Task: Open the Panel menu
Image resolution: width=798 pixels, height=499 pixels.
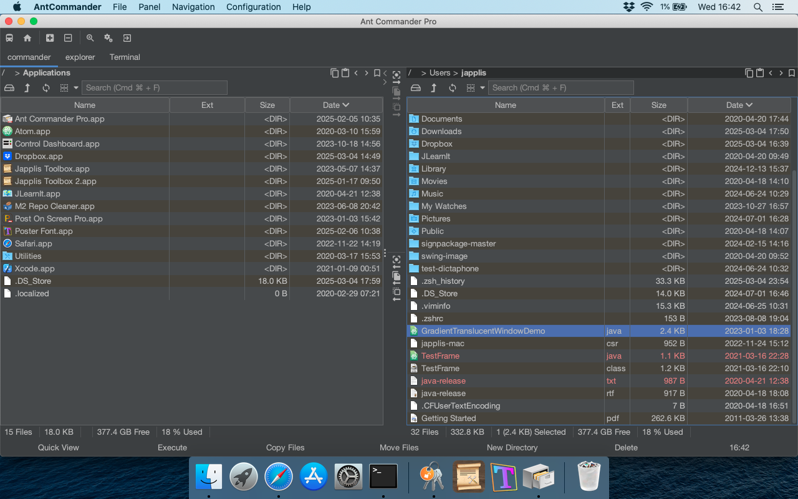Action: point(149,7)
